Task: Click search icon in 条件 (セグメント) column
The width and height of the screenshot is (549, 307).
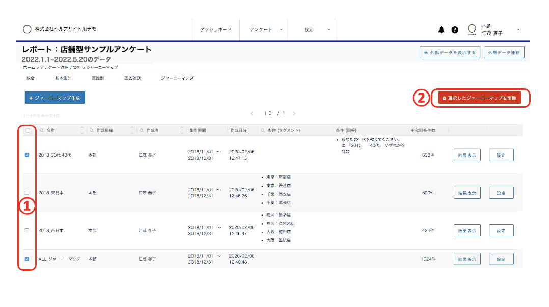Action: click(263, 130)
